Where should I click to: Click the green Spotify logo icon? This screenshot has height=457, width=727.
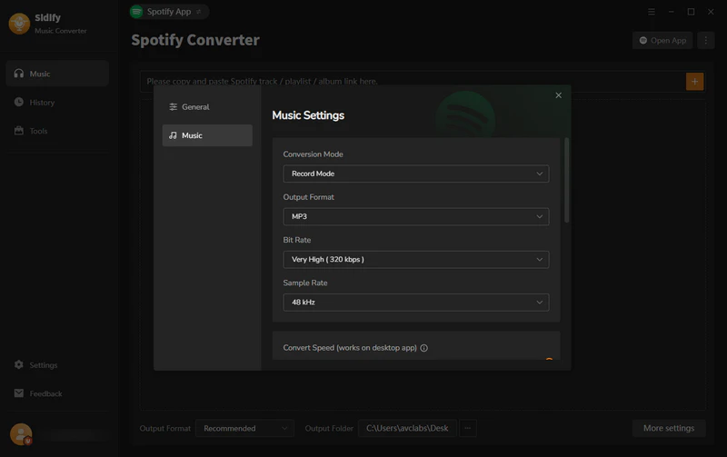136,12
